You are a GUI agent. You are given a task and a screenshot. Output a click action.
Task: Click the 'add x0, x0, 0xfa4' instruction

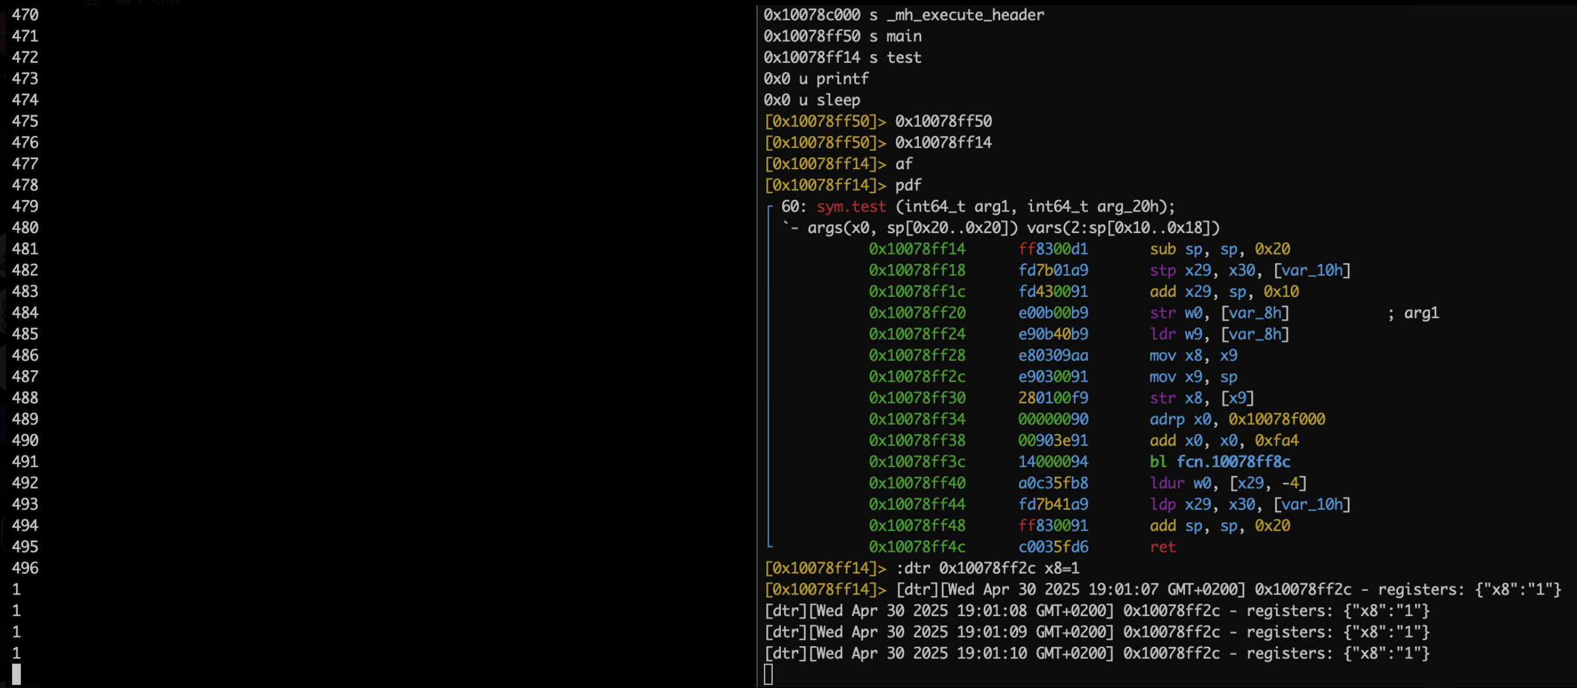(1224, 441)
